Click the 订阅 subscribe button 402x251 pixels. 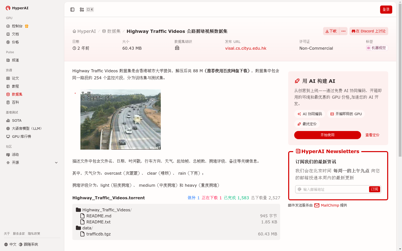tap(374, 189)
